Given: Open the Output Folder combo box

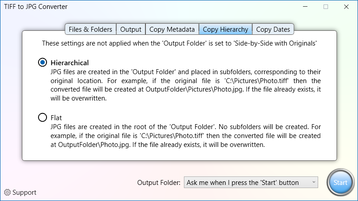Looking at the screenshot, I should point(251,182).
